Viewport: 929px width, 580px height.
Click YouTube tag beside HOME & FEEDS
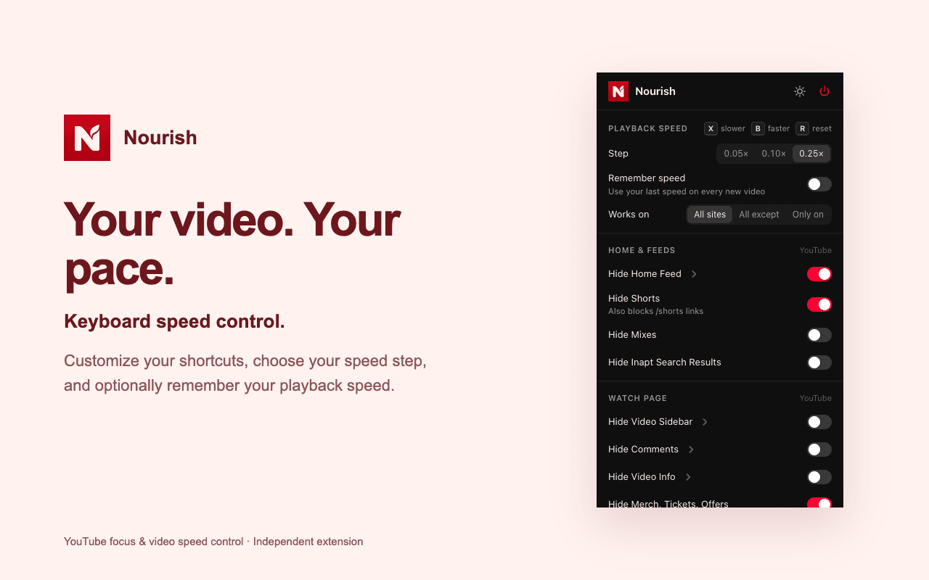816,250
